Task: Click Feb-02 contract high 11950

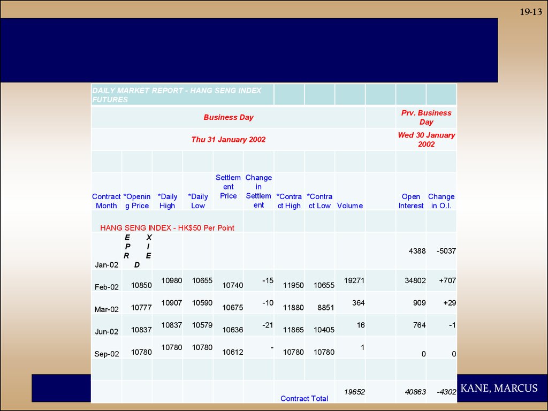Action: coord(293,285)
